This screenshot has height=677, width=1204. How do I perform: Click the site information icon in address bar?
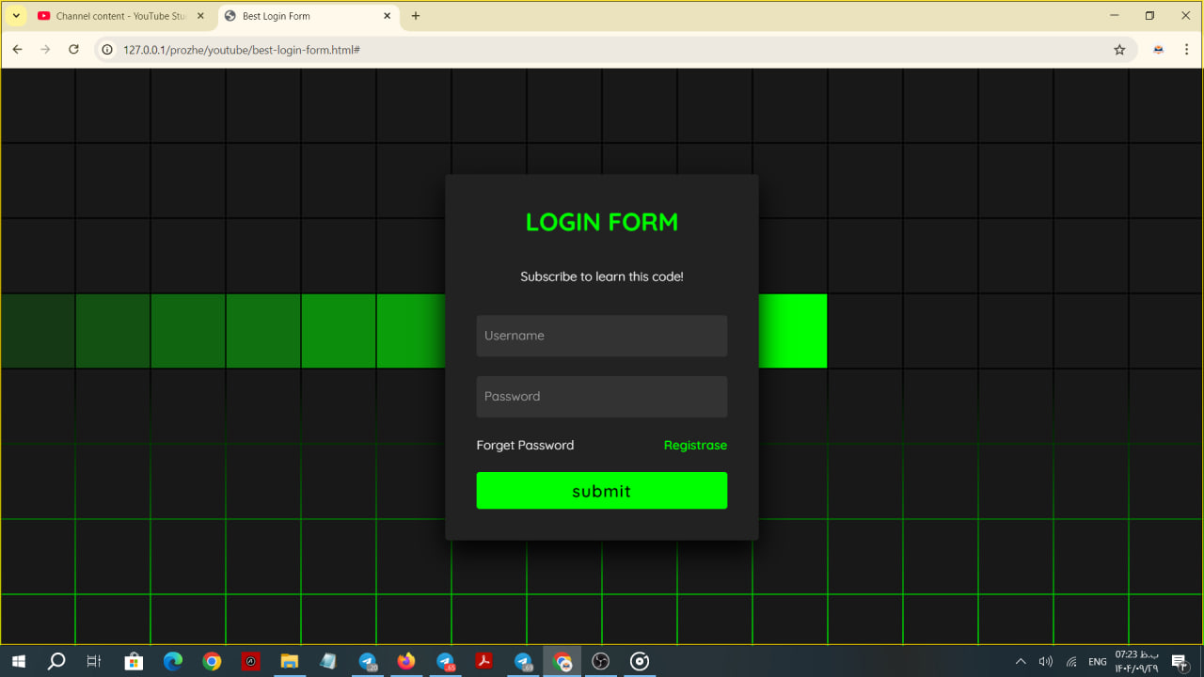[x=106, y=49]
